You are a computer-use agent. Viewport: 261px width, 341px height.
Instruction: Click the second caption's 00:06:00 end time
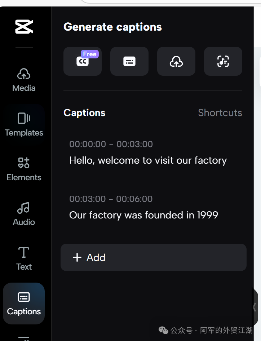[134, 199]
